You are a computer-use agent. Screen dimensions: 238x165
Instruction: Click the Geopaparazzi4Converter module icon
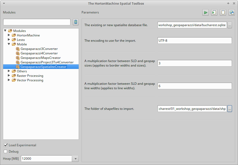(x=18, y=53)
